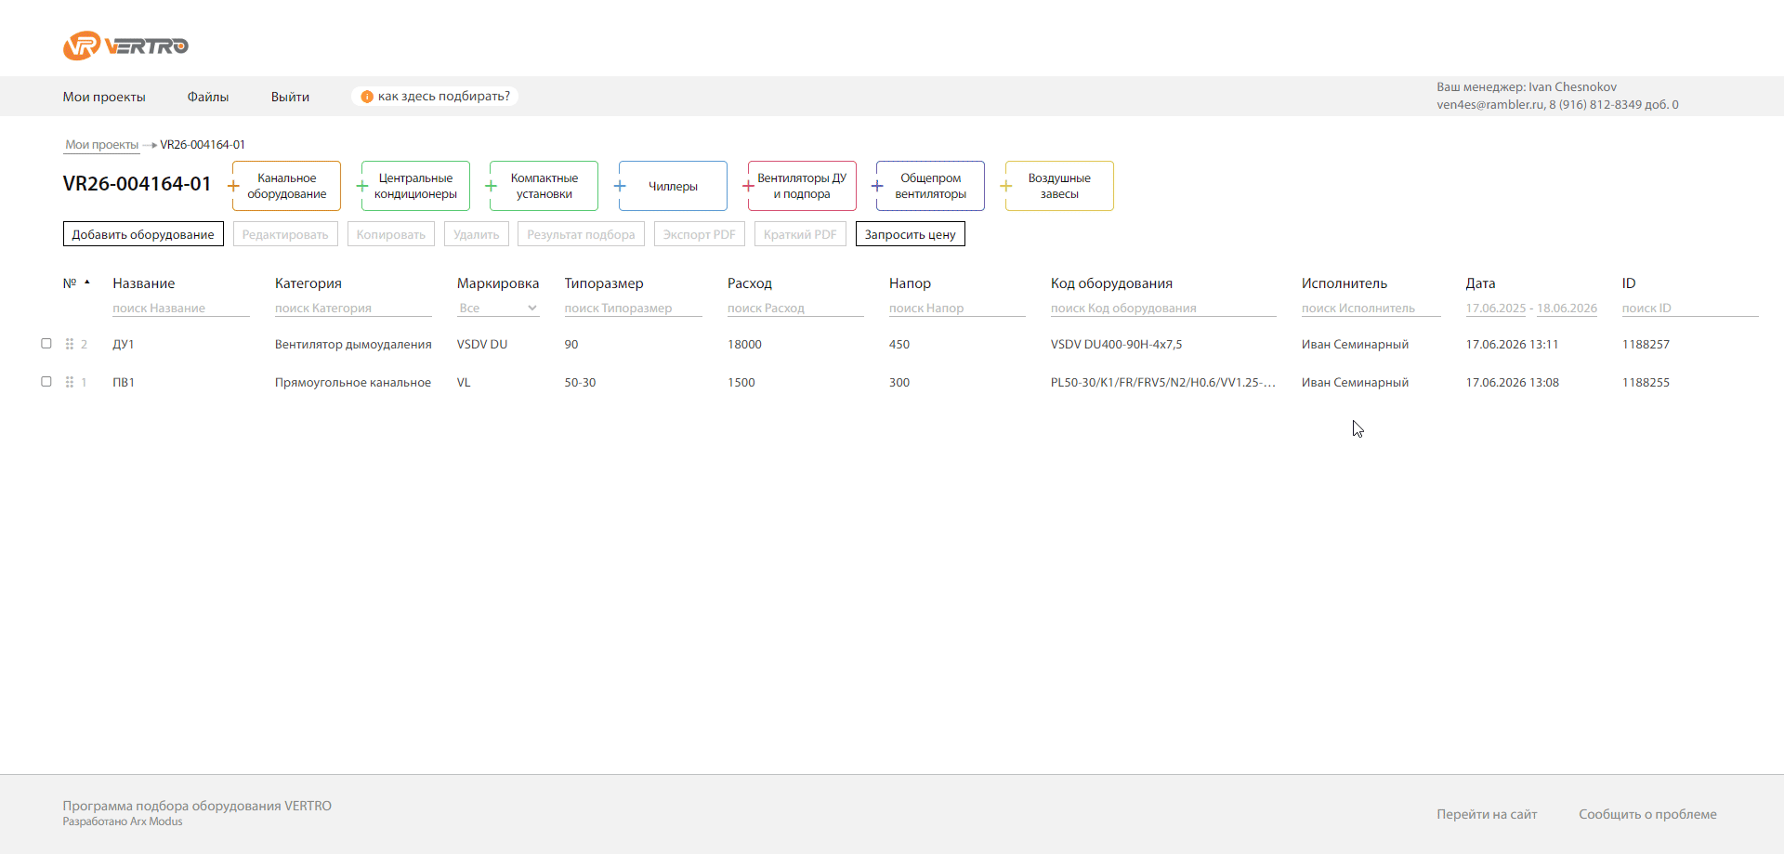Click the plus icon for Воздушные завесы

coord(1005,186)
